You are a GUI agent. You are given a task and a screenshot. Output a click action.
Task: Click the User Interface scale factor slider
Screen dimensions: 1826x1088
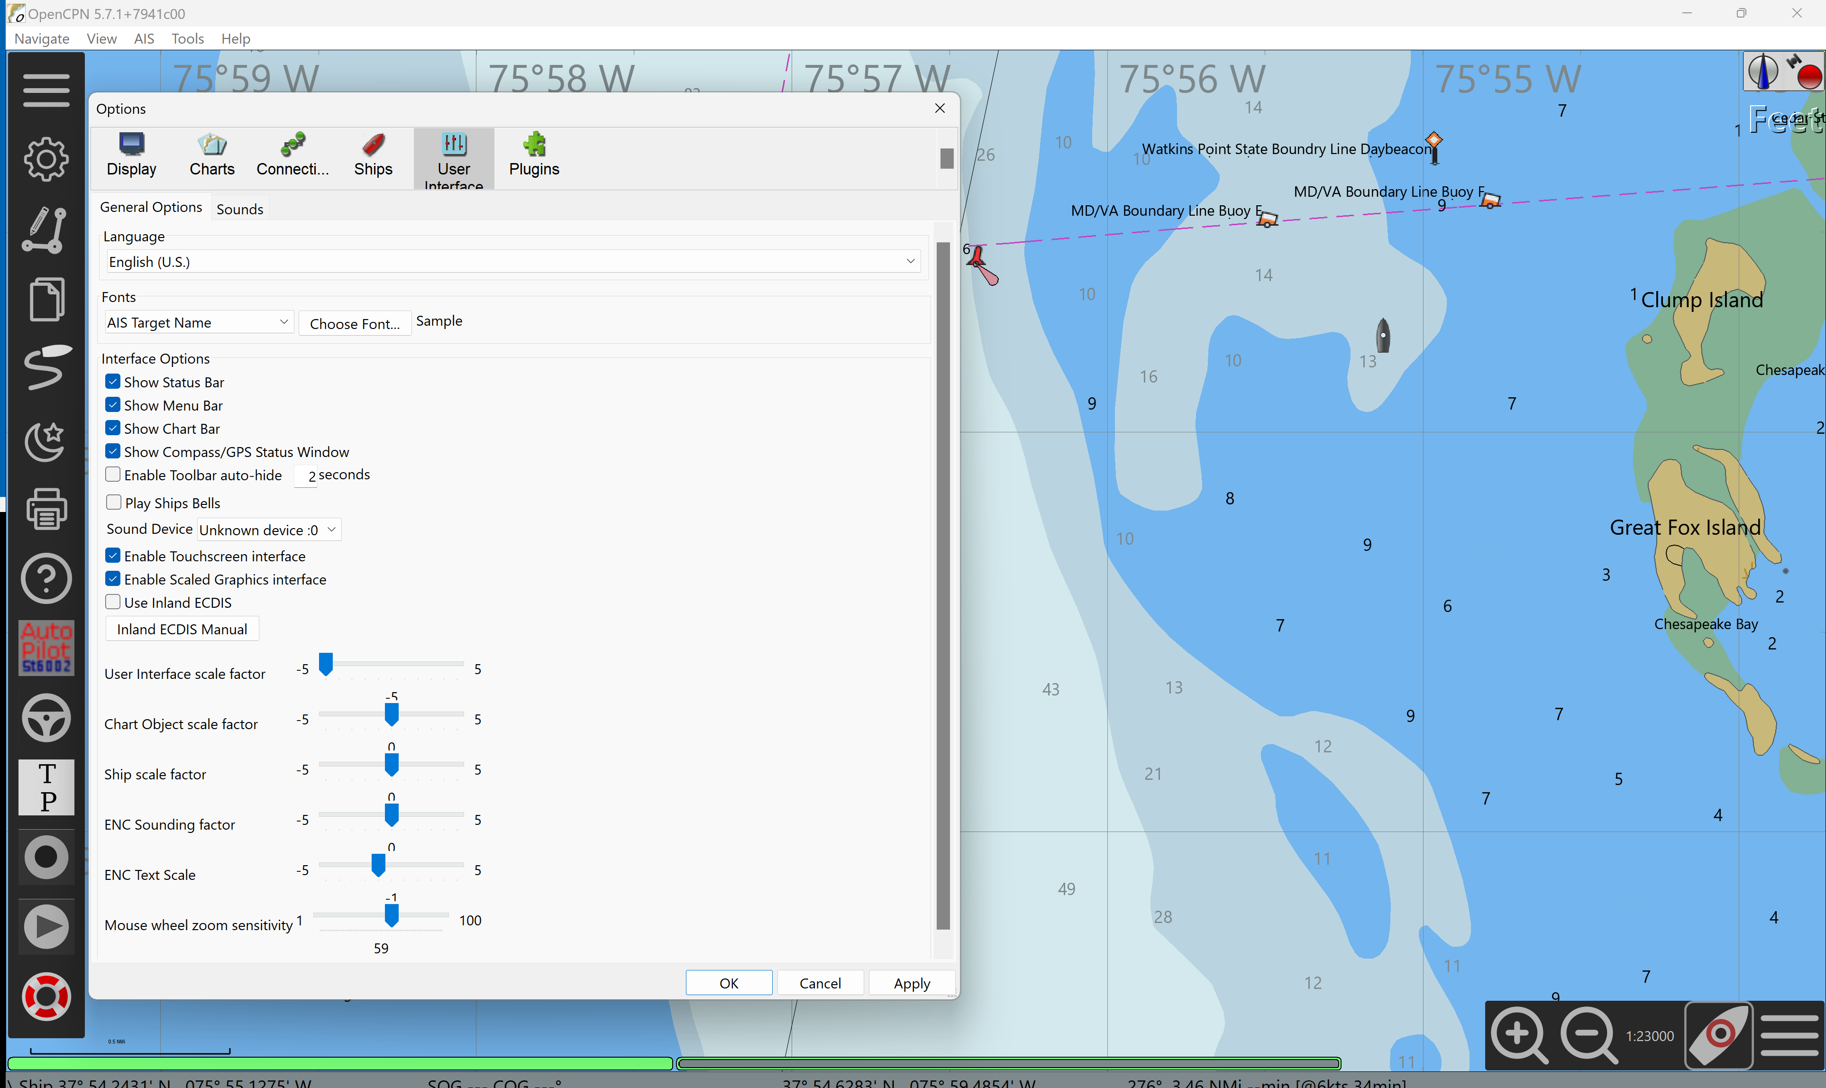click(x=392, y=664)
